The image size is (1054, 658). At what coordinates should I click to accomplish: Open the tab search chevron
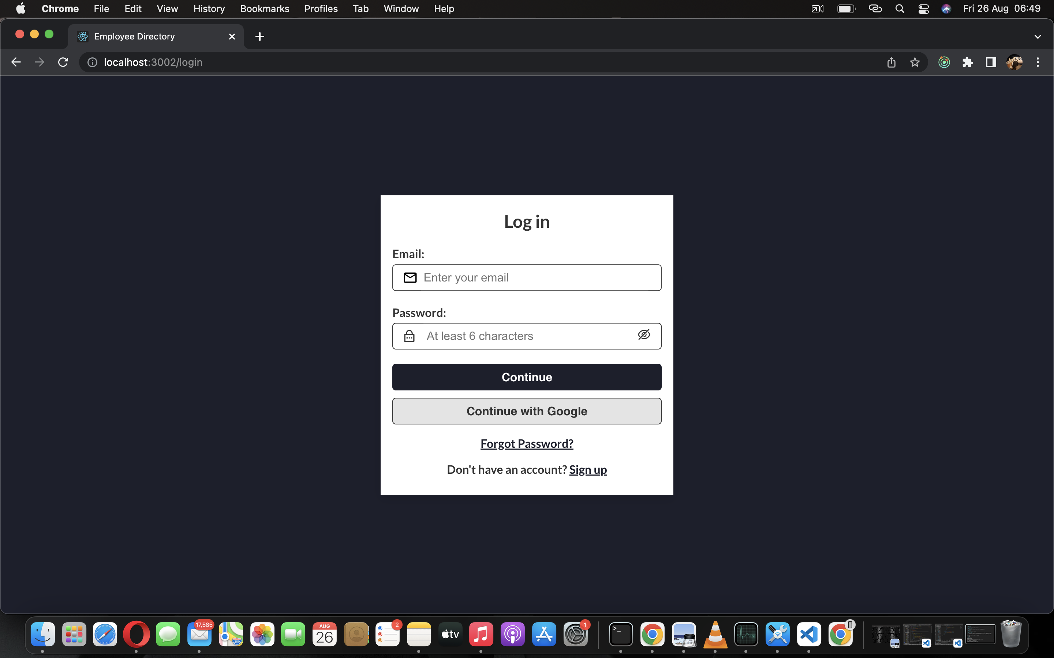[1038, 37]
